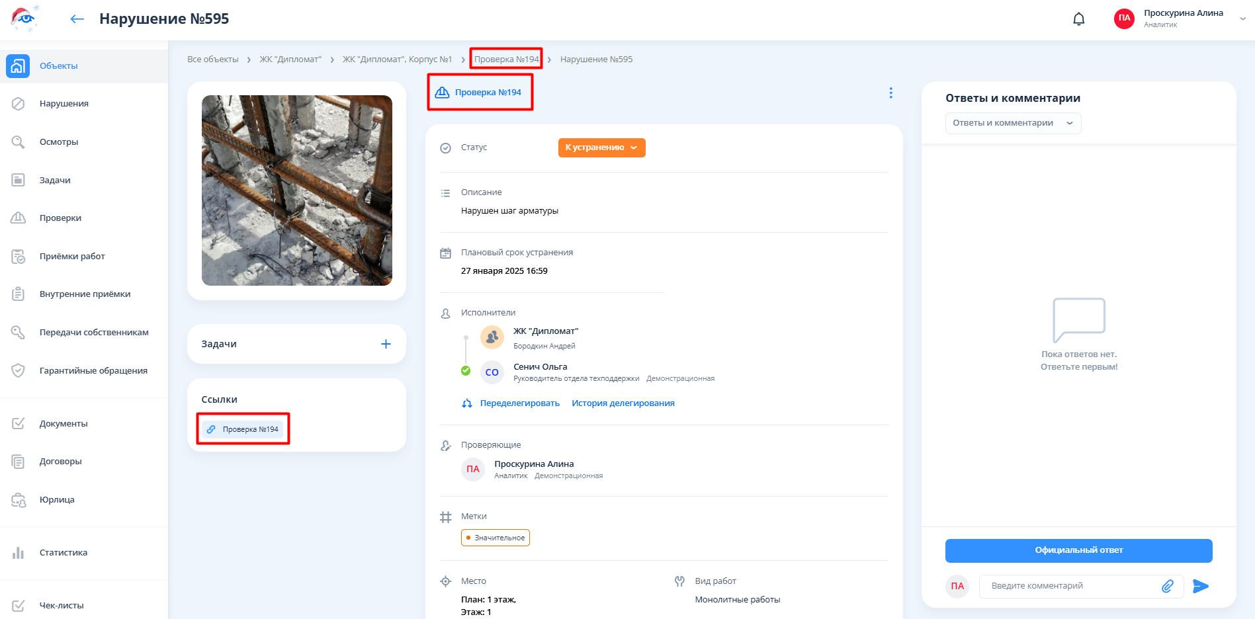The height and width of the screenshot is (619, 1255).
Task: Click the Официальный ответ button
Action: click(1078, 550)
